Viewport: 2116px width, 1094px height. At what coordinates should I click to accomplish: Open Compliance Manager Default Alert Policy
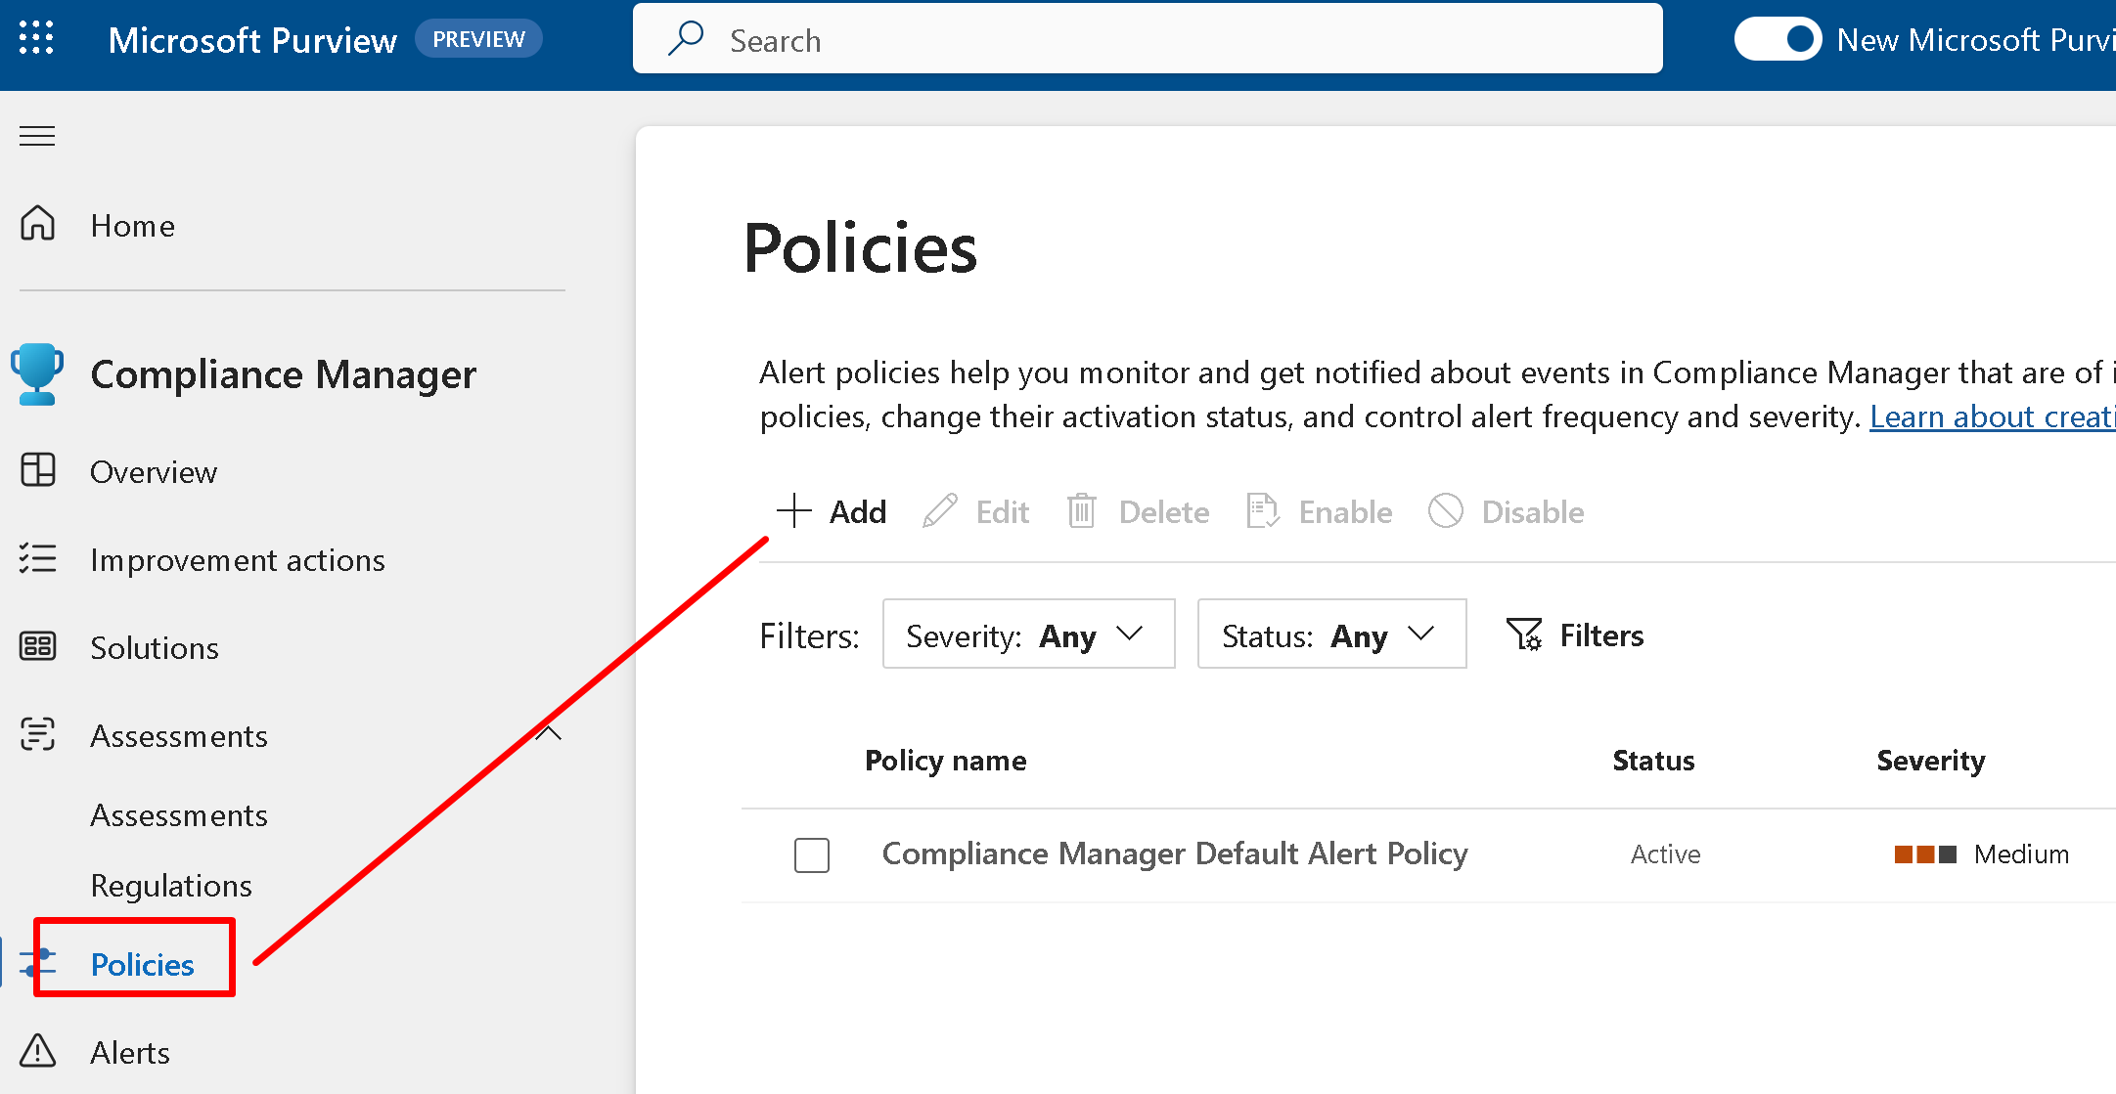tap(1174, 853)
